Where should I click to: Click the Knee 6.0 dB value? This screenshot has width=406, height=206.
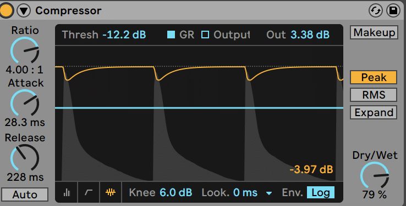[x=176, y=193]
